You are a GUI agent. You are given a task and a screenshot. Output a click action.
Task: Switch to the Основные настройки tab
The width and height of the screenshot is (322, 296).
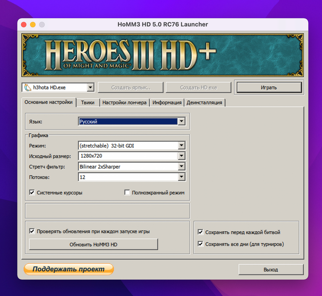coord(48,102)
